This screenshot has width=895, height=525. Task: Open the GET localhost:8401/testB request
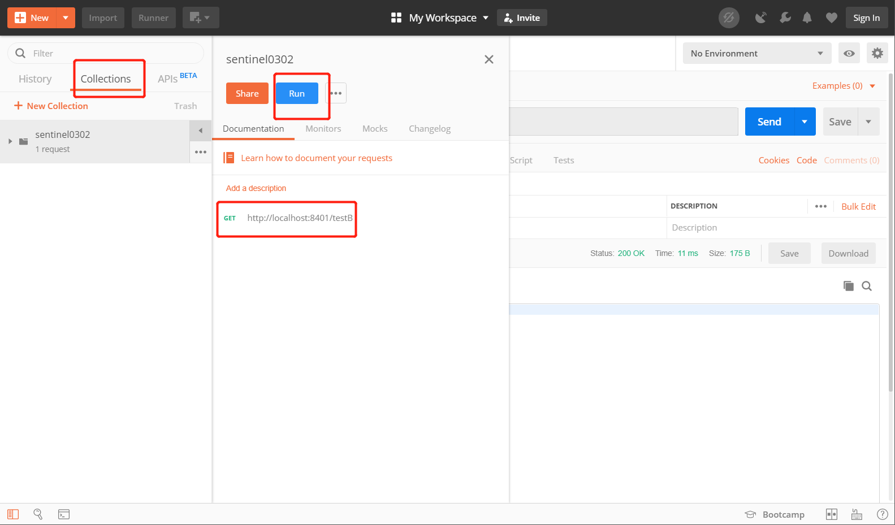click(x=288, y=218)
